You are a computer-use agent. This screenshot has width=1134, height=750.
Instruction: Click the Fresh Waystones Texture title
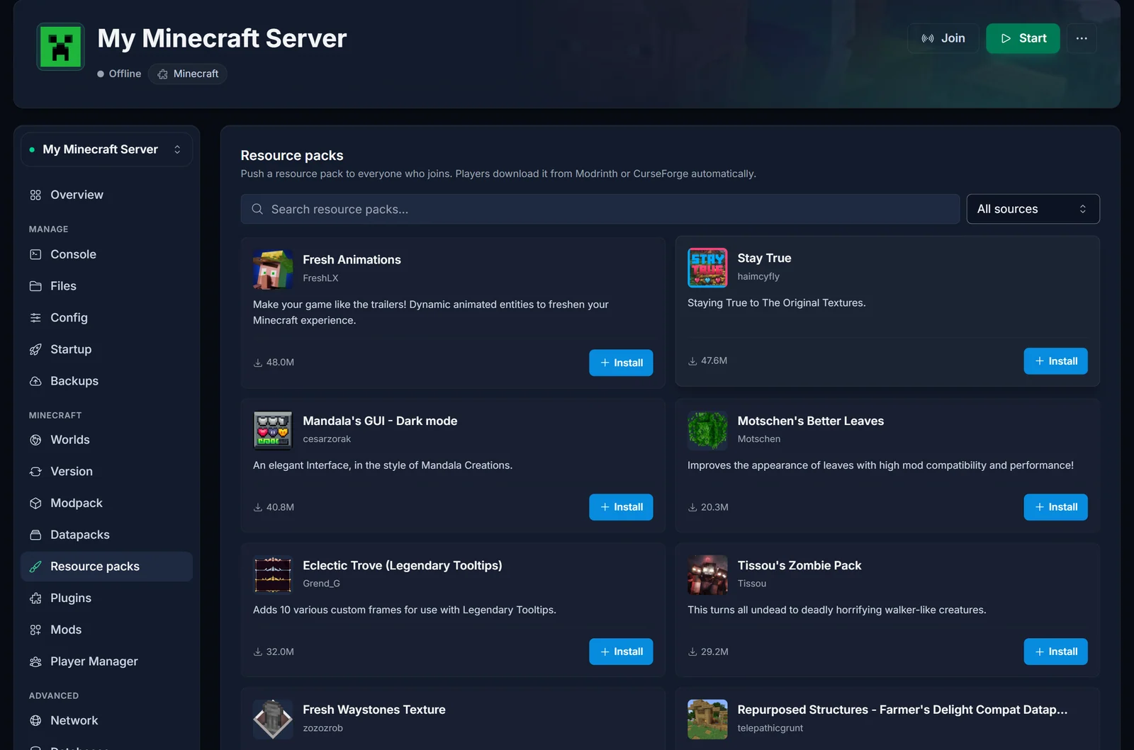click(374, 710)
